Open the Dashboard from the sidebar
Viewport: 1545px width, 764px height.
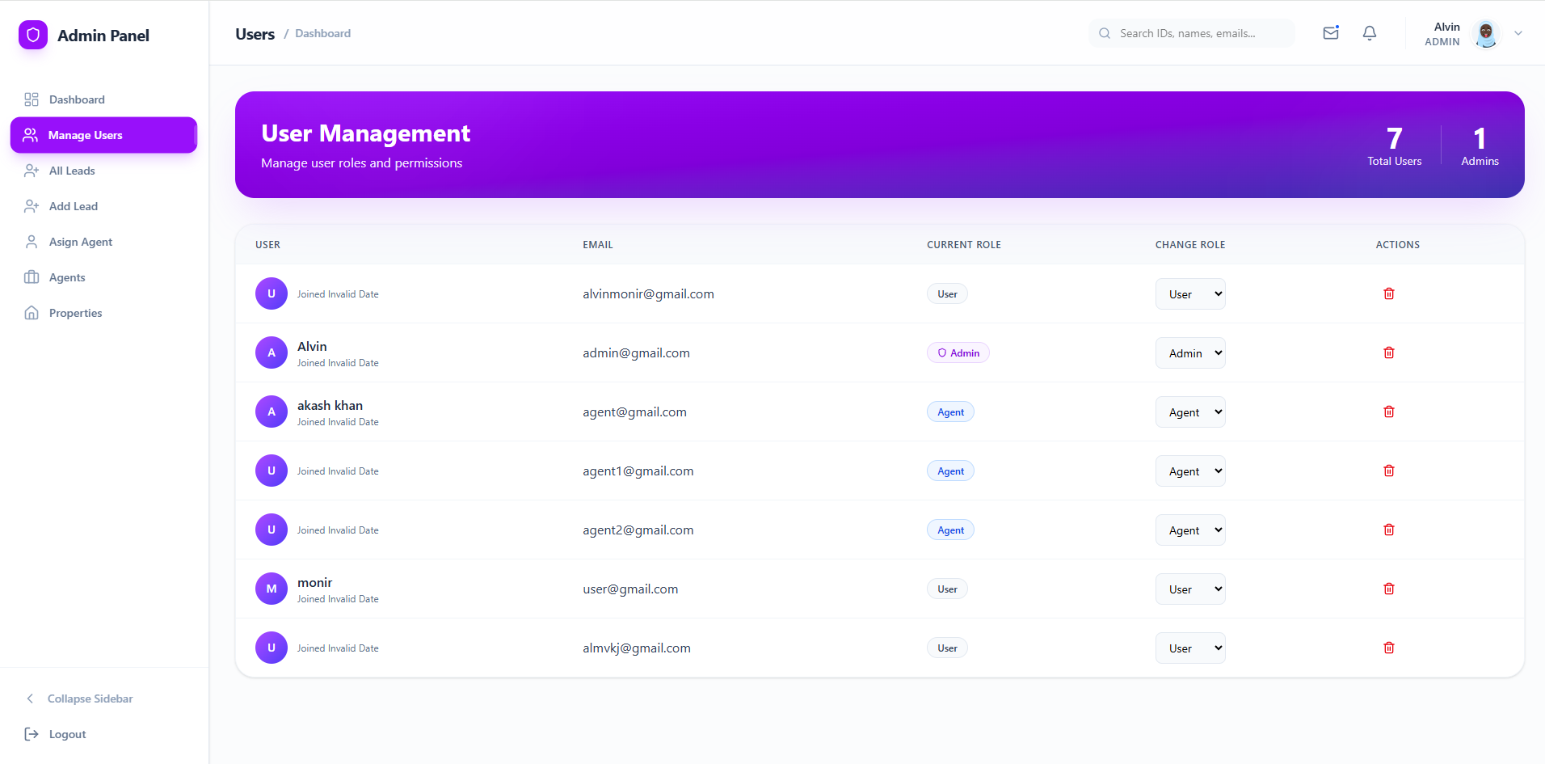pyautogui.click(x=76, y=99)
